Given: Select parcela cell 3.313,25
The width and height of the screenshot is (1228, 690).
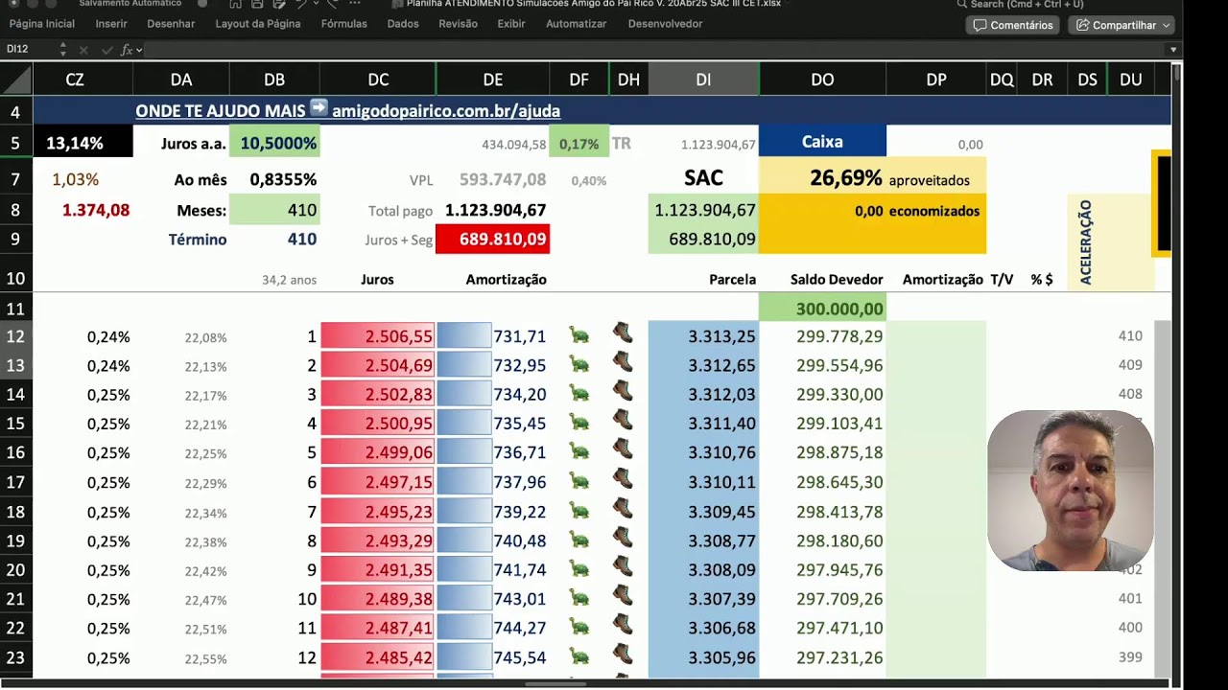Looking at the screenshot, I should (703, 336).
